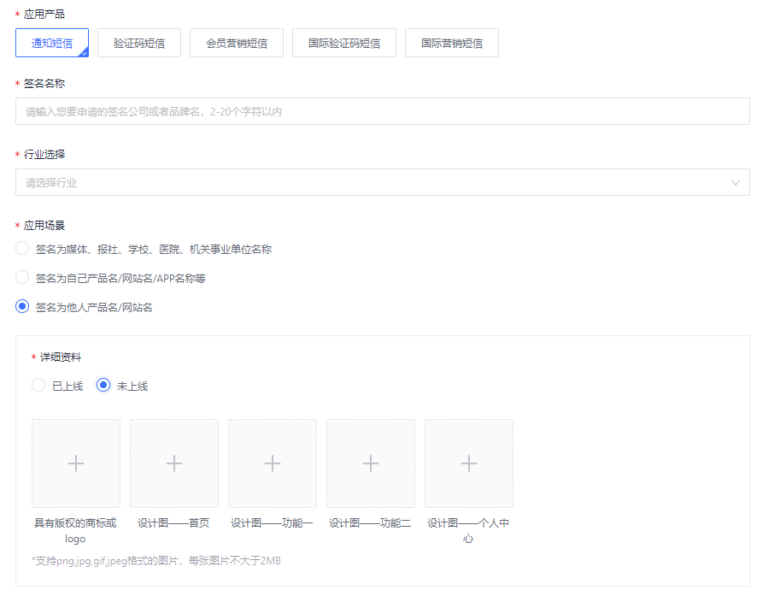Select the 已上线 radio option
Viewport: 763px width, 596px height.
click(38, 386)
